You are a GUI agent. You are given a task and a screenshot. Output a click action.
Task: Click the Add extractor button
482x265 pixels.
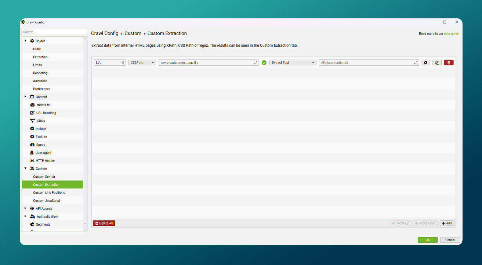pyautogui.click(x=447, y=223)
